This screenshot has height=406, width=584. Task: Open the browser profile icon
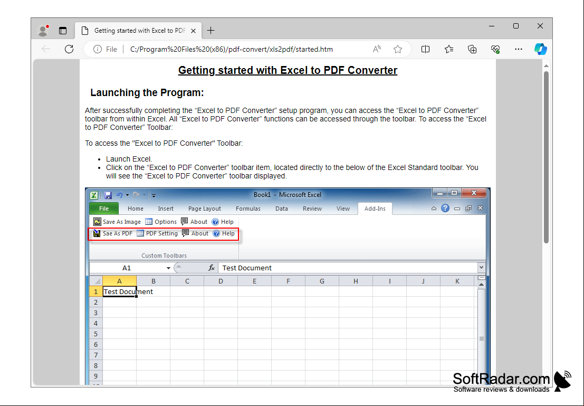tap(44, 31)
